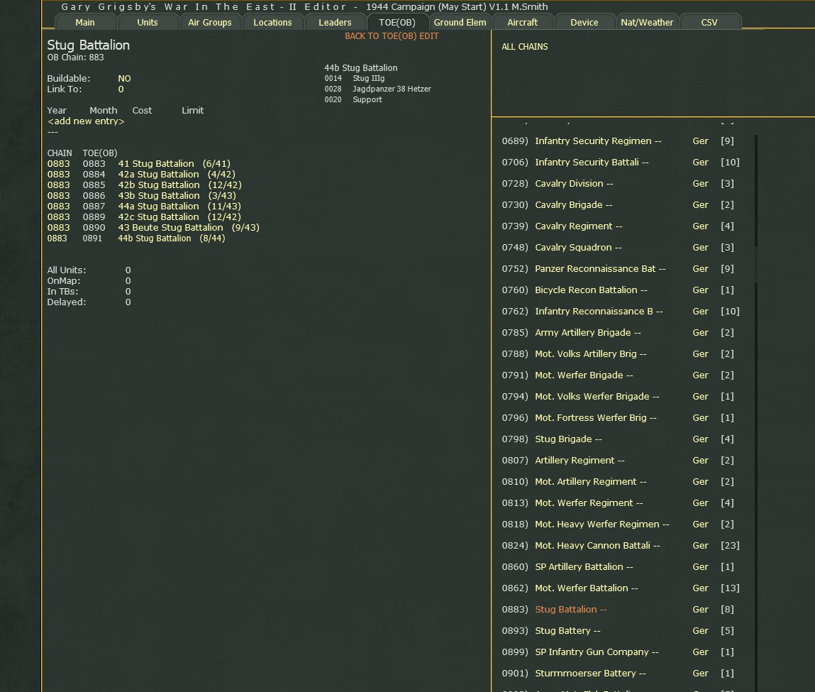Select 44b Stug Battalion (8/44) row
The image size is (815, 692).
(136, 238)
